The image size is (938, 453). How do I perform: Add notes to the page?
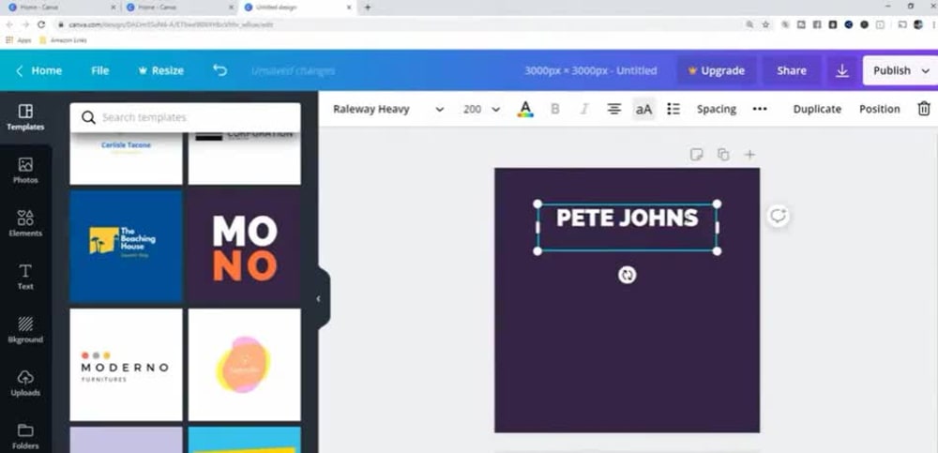(696, 155)
